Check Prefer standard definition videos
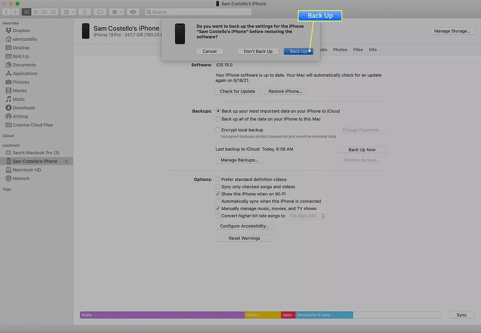 point(218,180)
